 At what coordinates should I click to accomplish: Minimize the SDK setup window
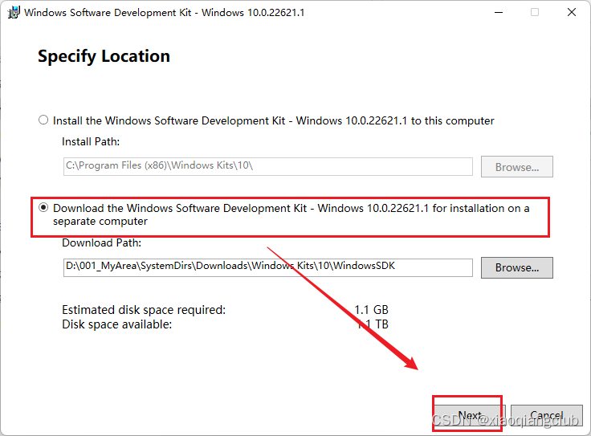tap(499, 12)
